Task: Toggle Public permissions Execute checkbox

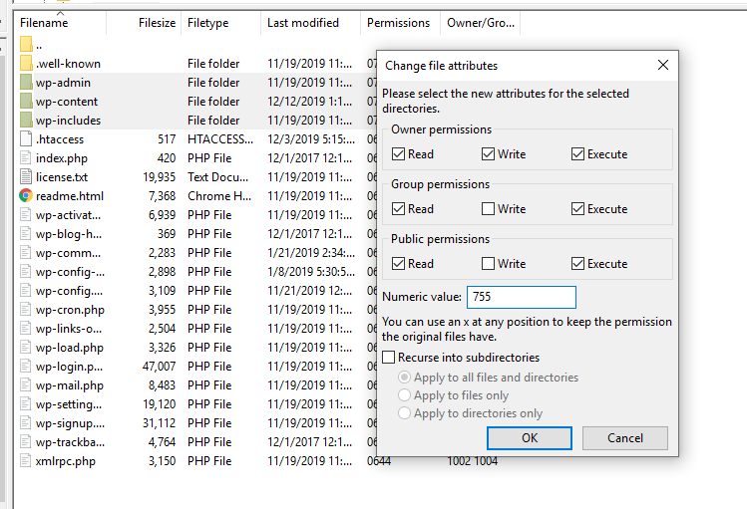Action: point(577,264)
